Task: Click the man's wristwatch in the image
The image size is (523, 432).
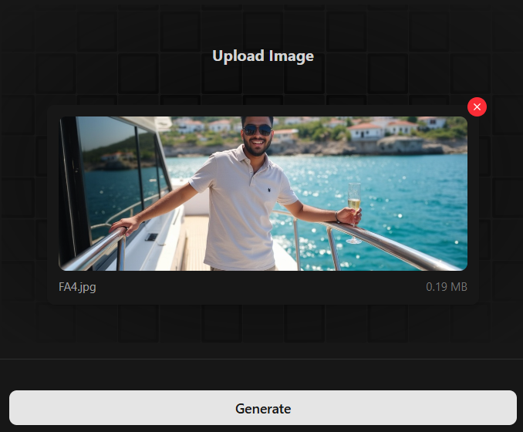Action: (337, 218)
